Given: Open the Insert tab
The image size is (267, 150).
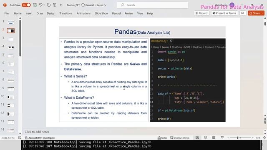Looking at the screenshot, I should 29,13.
